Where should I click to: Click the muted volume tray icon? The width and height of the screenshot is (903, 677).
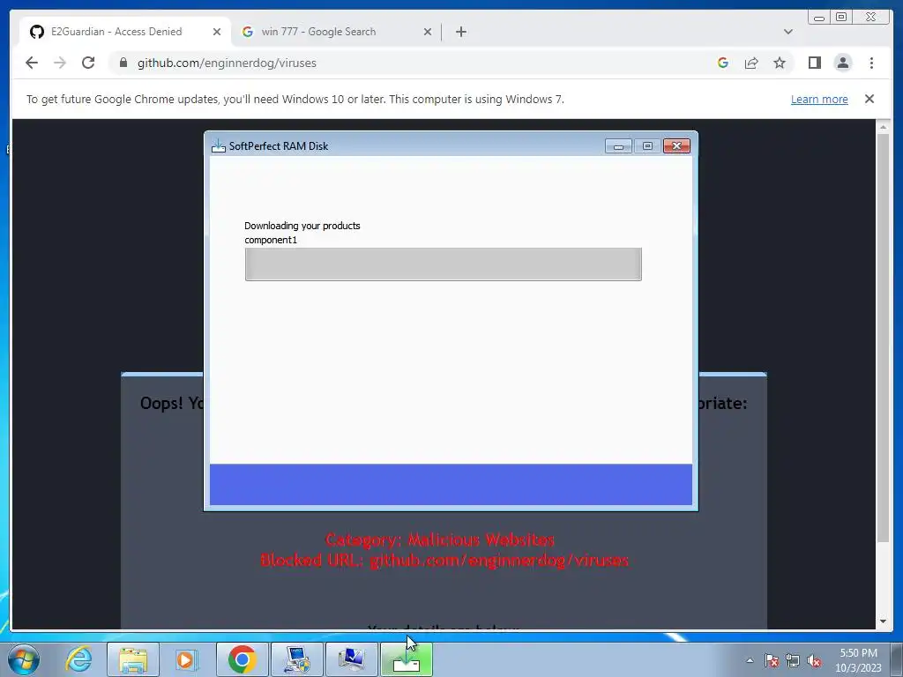[814, 660]
